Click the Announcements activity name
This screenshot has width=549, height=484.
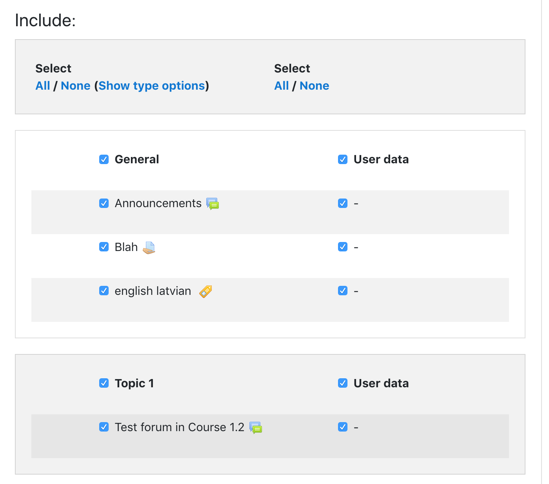(158, 203)
